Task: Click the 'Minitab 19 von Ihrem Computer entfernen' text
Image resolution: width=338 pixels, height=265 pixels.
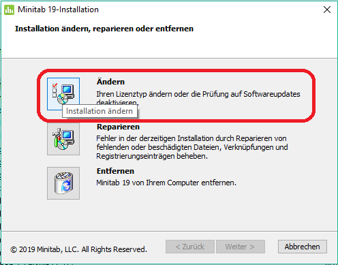Action: pyautogui.click(x=166, y=183)
